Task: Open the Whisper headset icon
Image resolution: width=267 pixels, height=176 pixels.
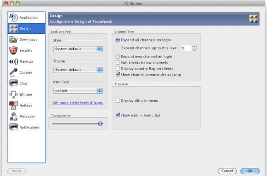Action: pos(13,95)
